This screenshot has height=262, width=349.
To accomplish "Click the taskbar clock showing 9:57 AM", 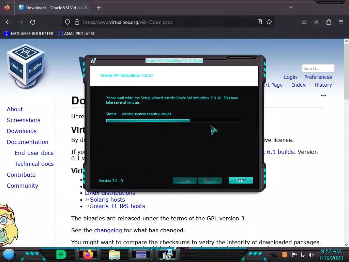I will pos(331,254).
